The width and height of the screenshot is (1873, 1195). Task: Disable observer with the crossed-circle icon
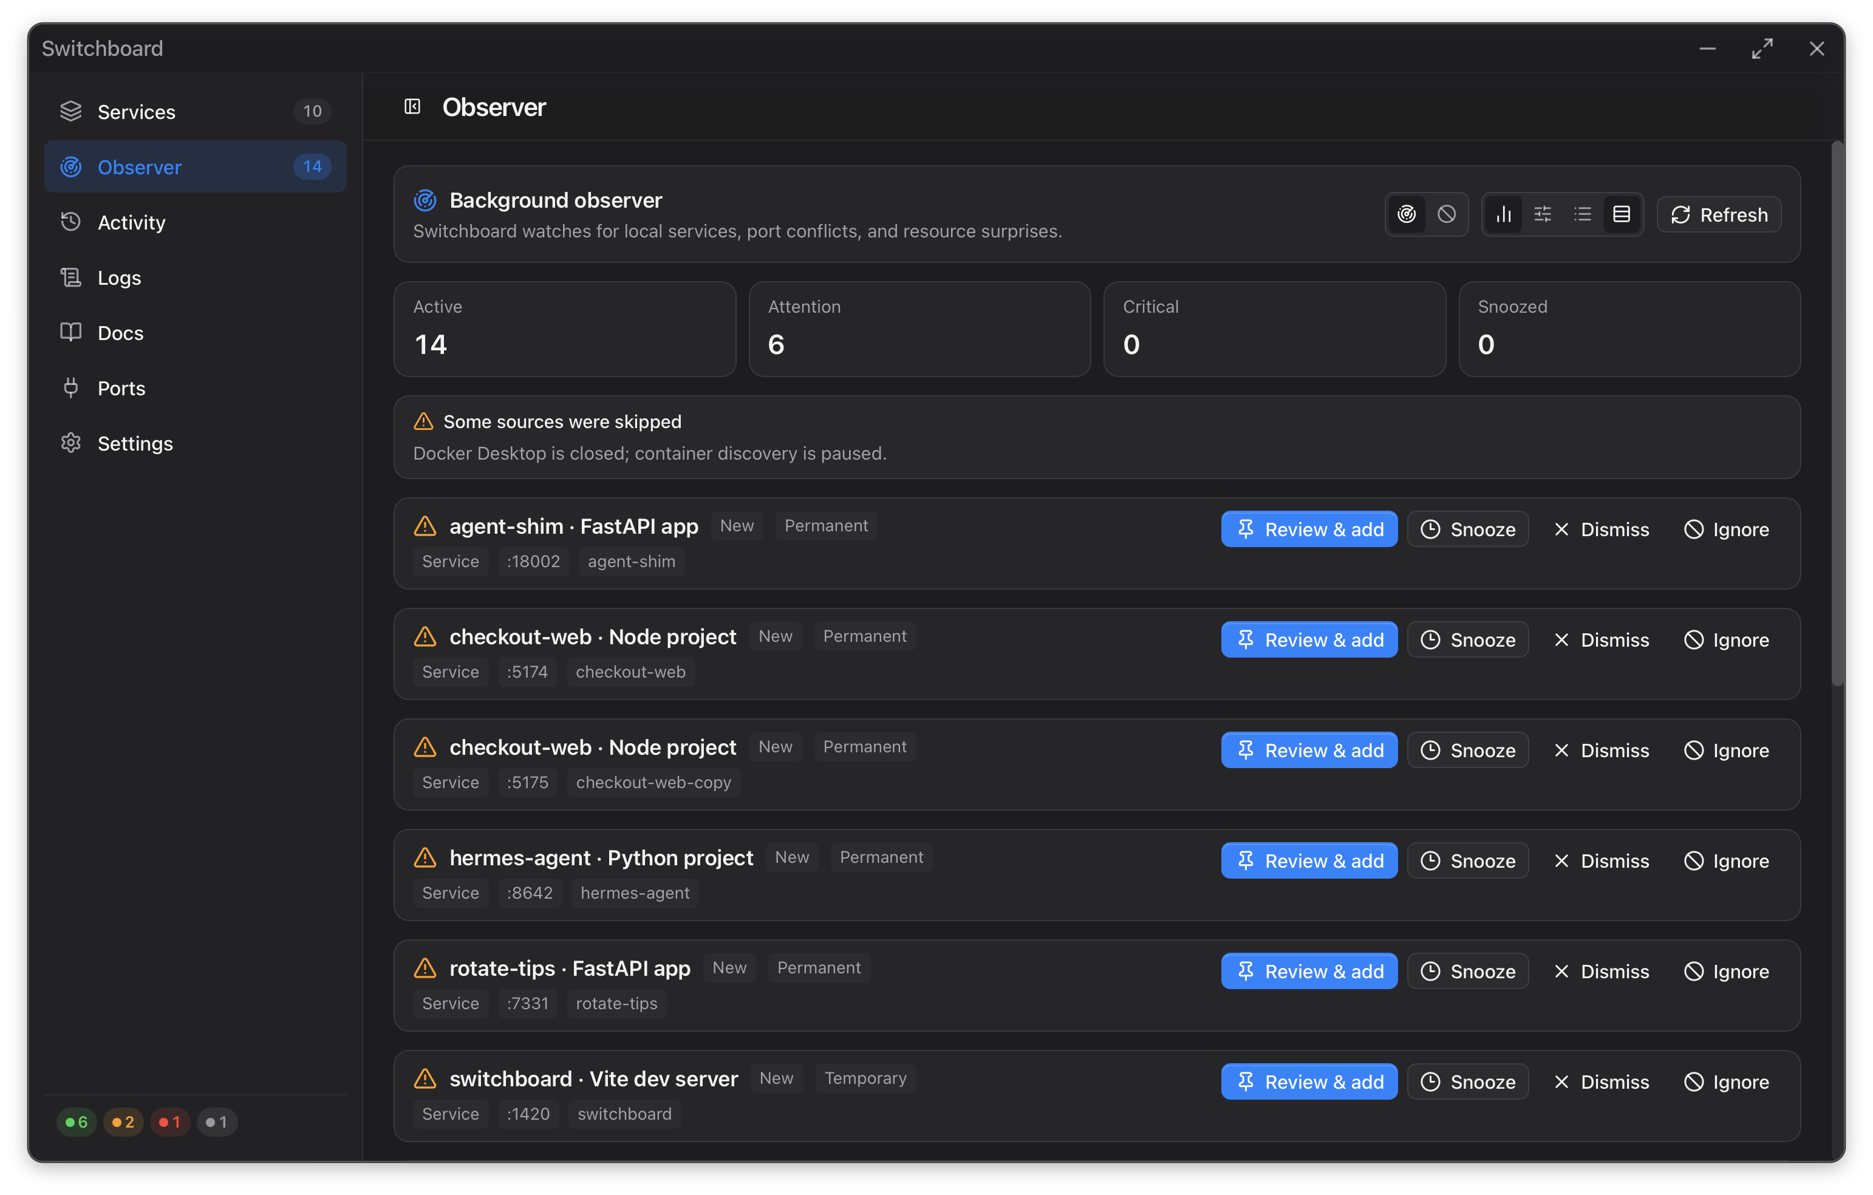click(1446, 214)
